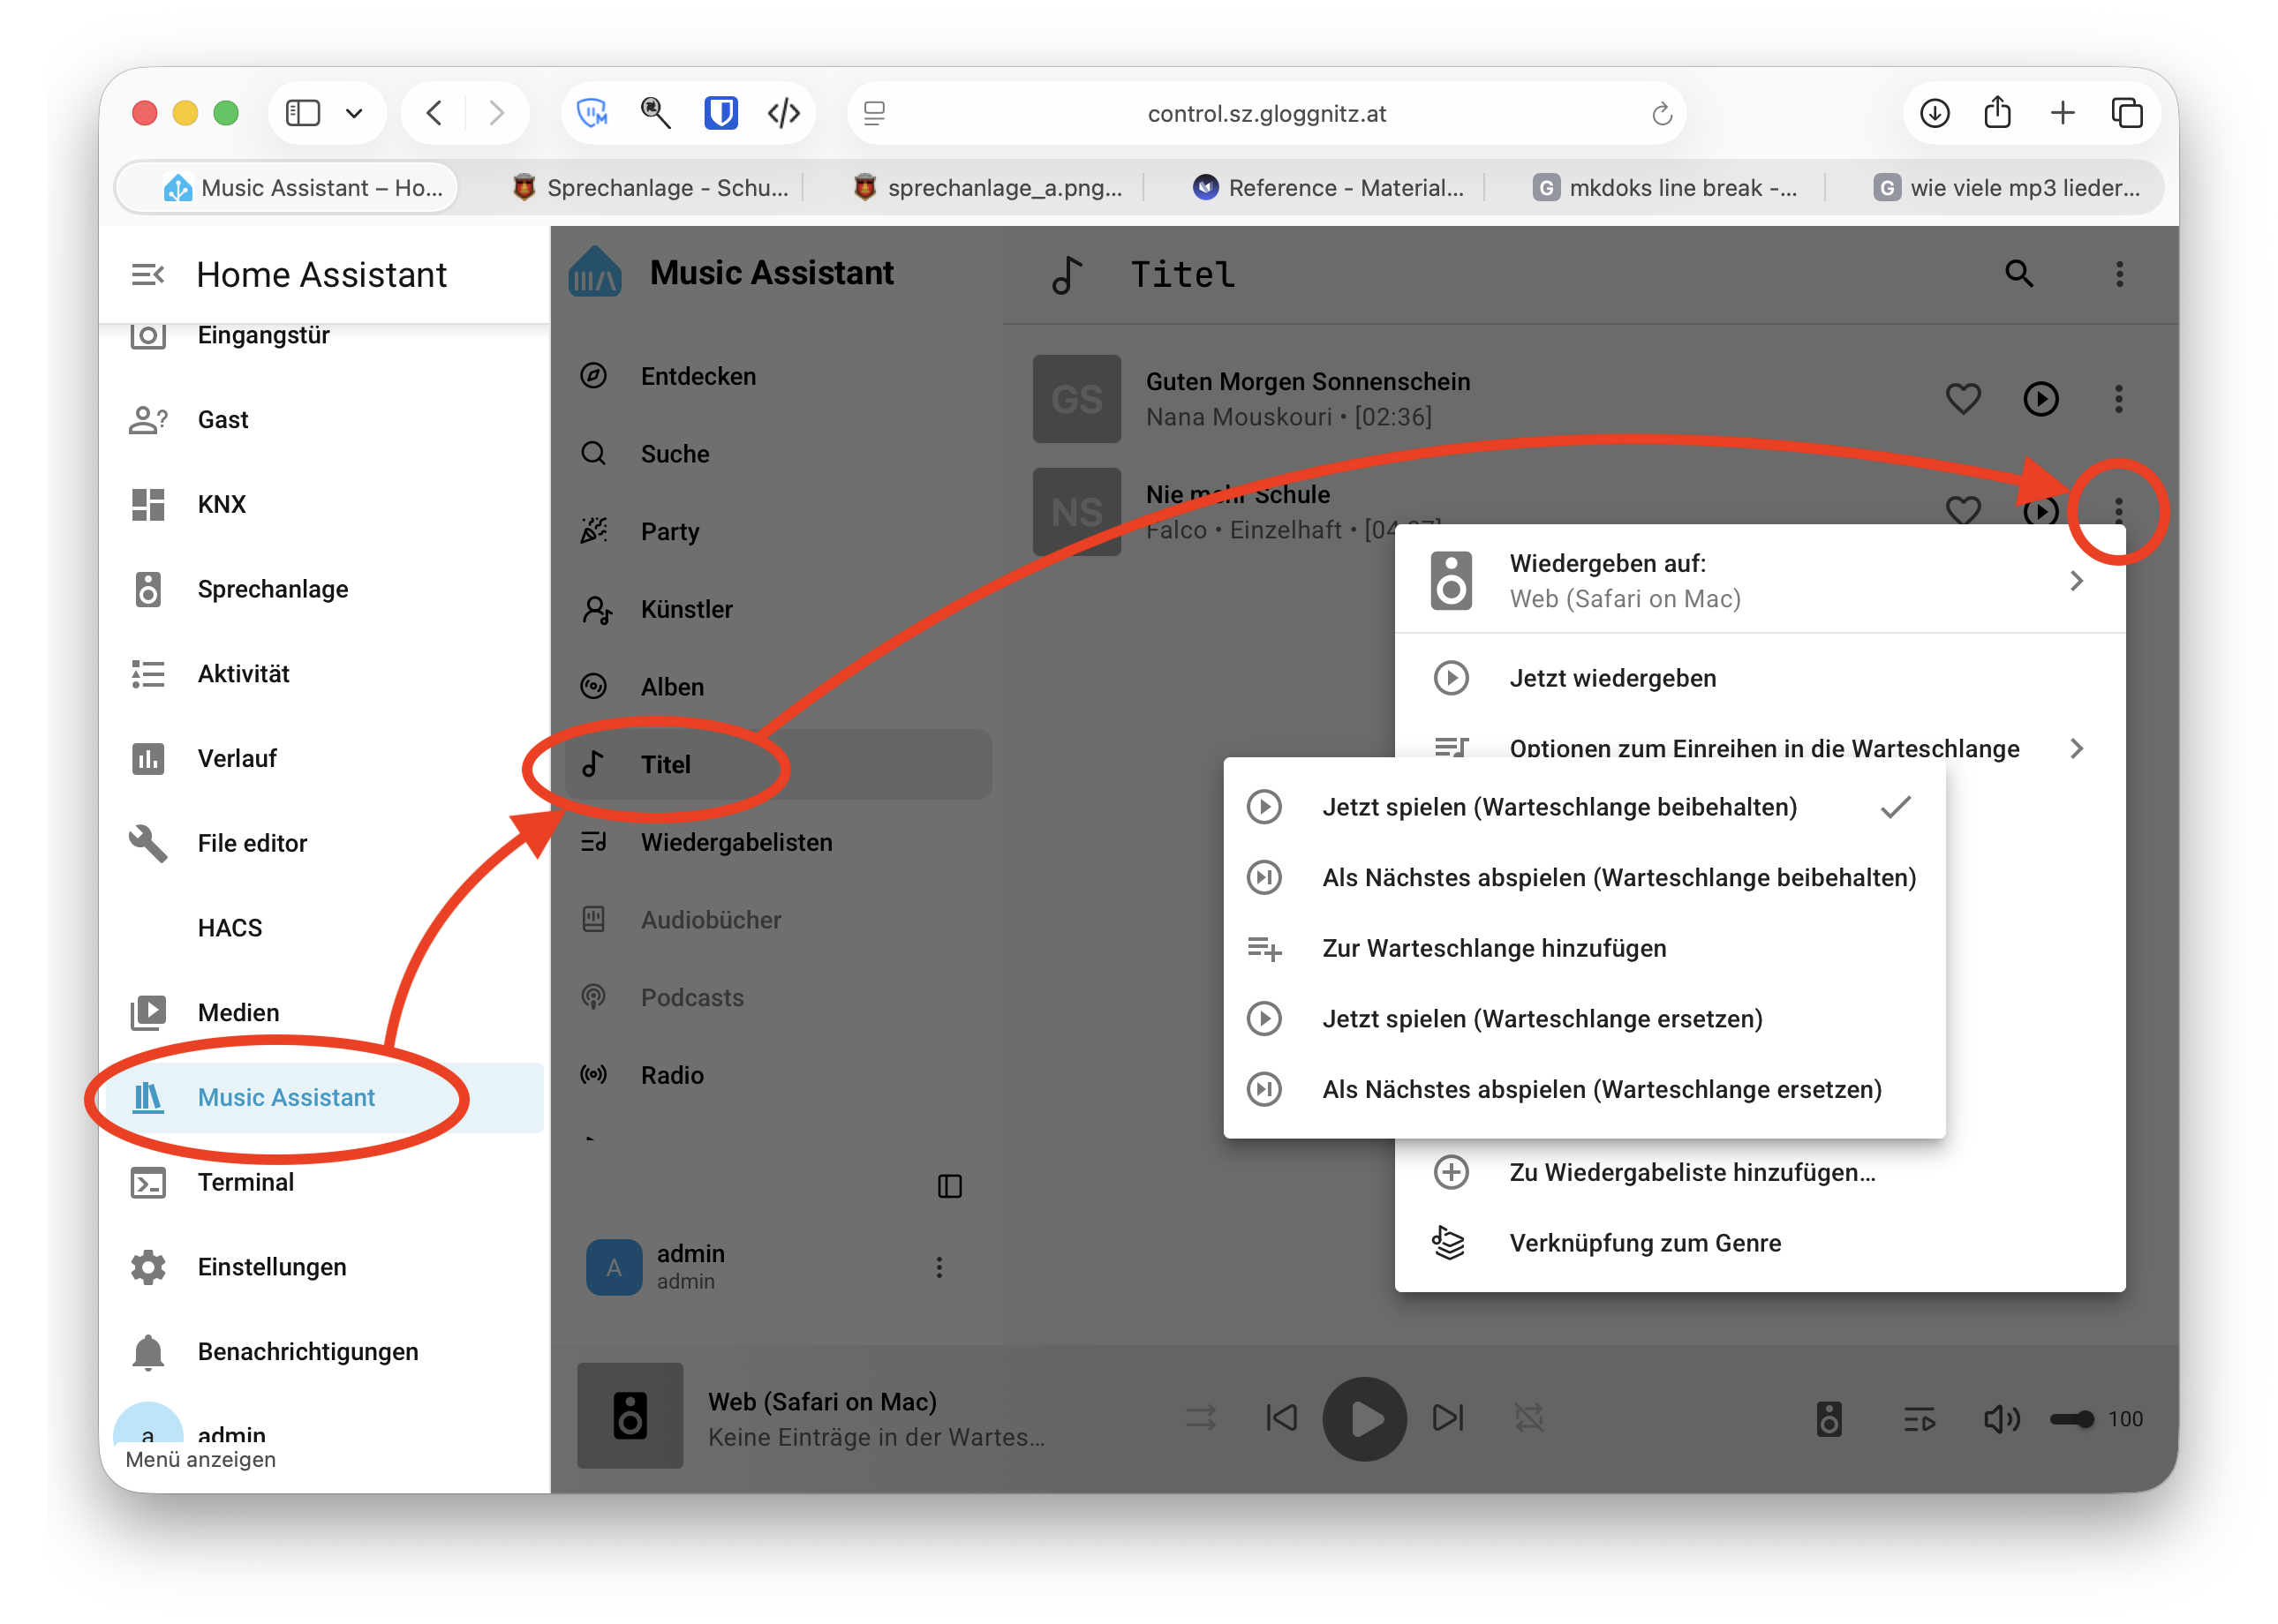Image resolution: width=2278 pixels, height=1624 pixels.
Task: Click search icon in Titel header
Action: click(2019, 273)
